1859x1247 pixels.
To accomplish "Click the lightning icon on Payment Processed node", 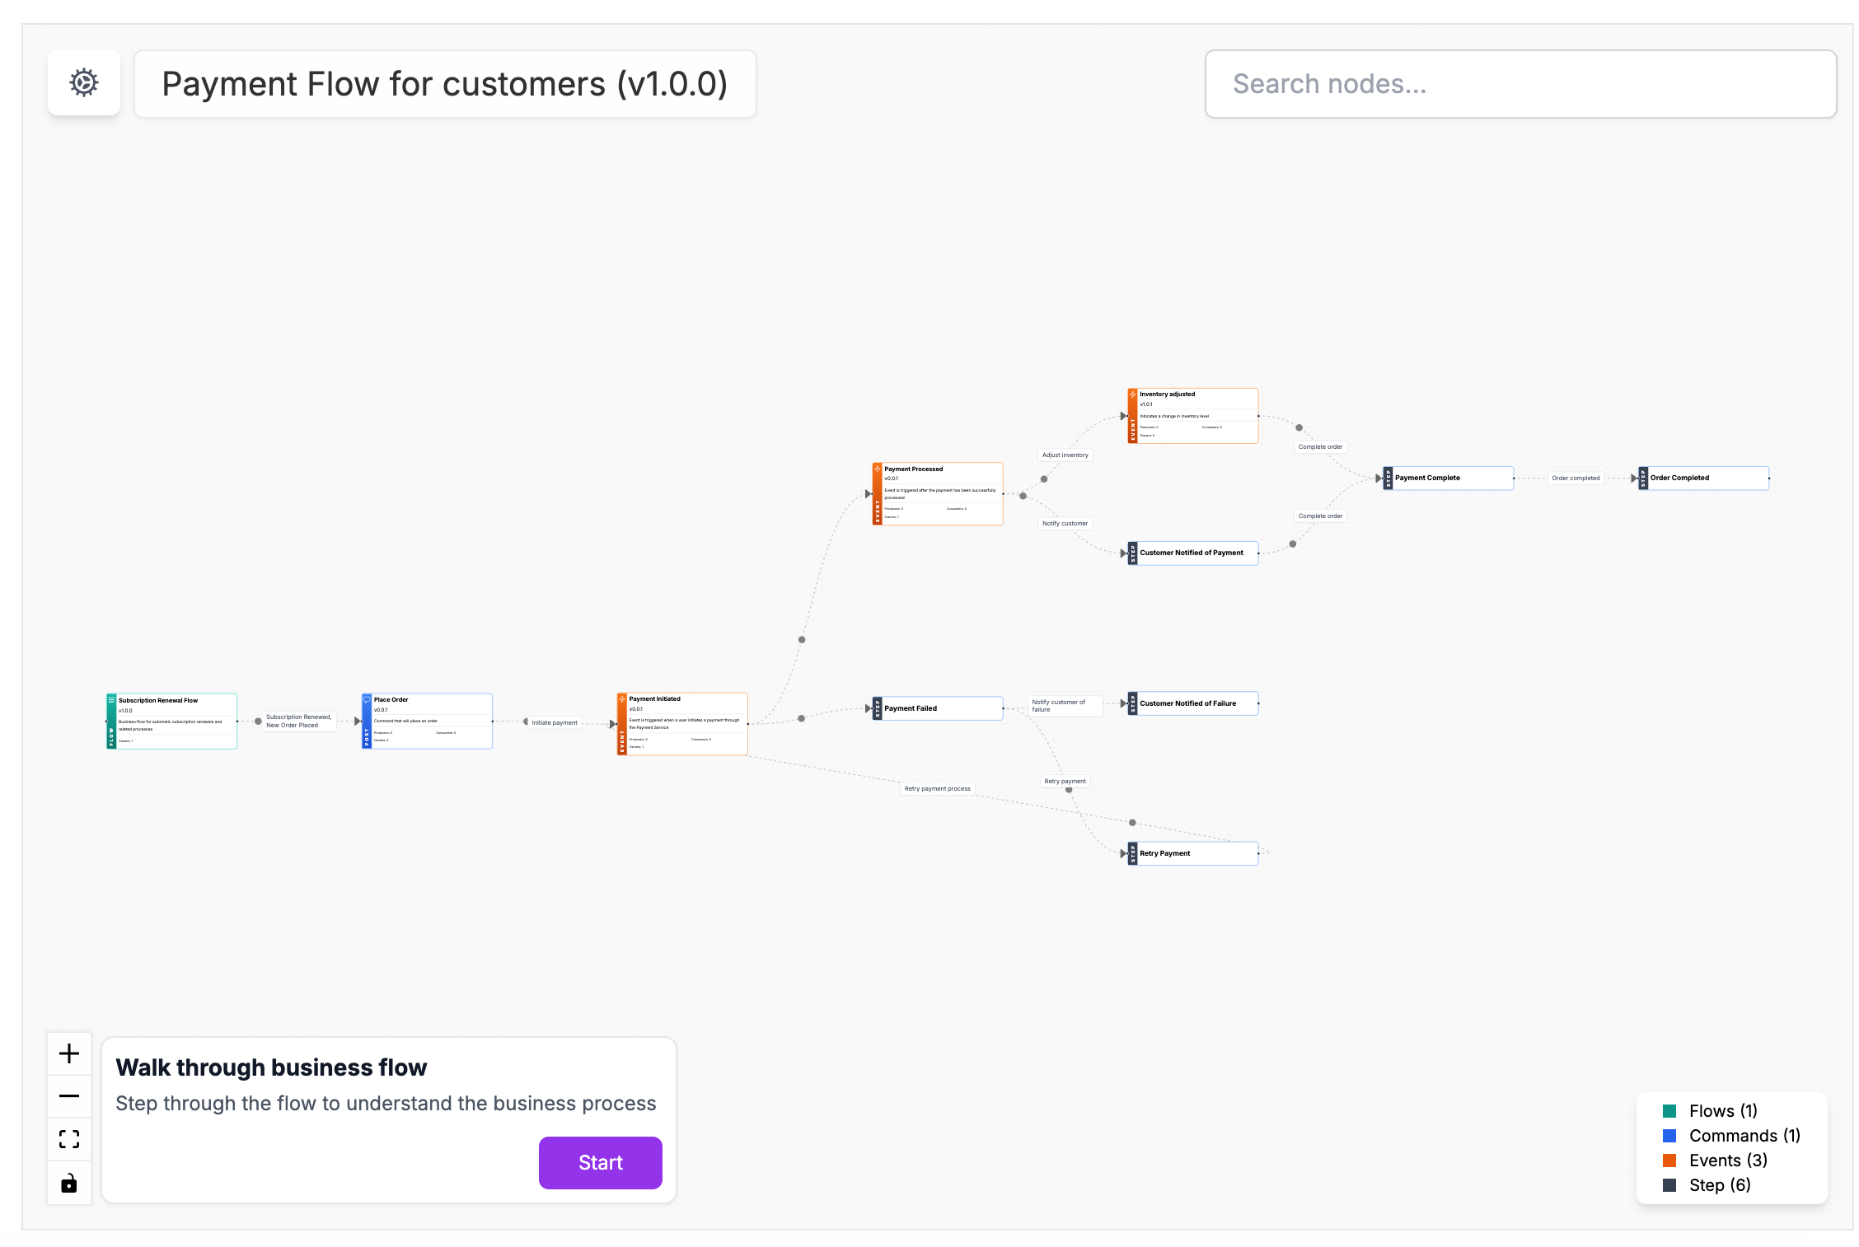I will click(x=878, y=469).
